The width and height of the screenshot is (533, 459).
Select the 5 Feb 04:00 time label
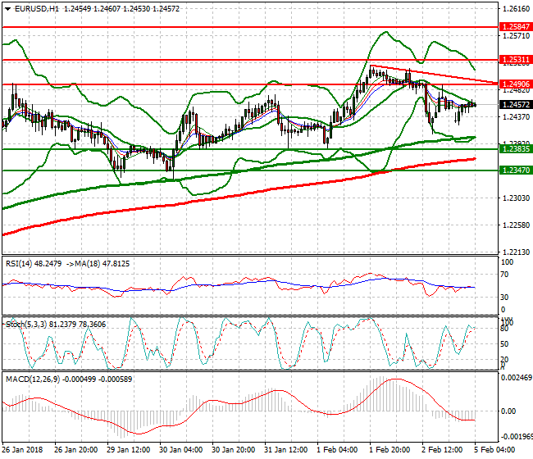(x=494, y=450)
